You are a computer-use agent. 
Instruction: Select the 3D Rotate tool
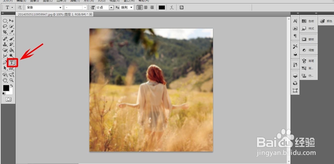click(x=5, y=75)
